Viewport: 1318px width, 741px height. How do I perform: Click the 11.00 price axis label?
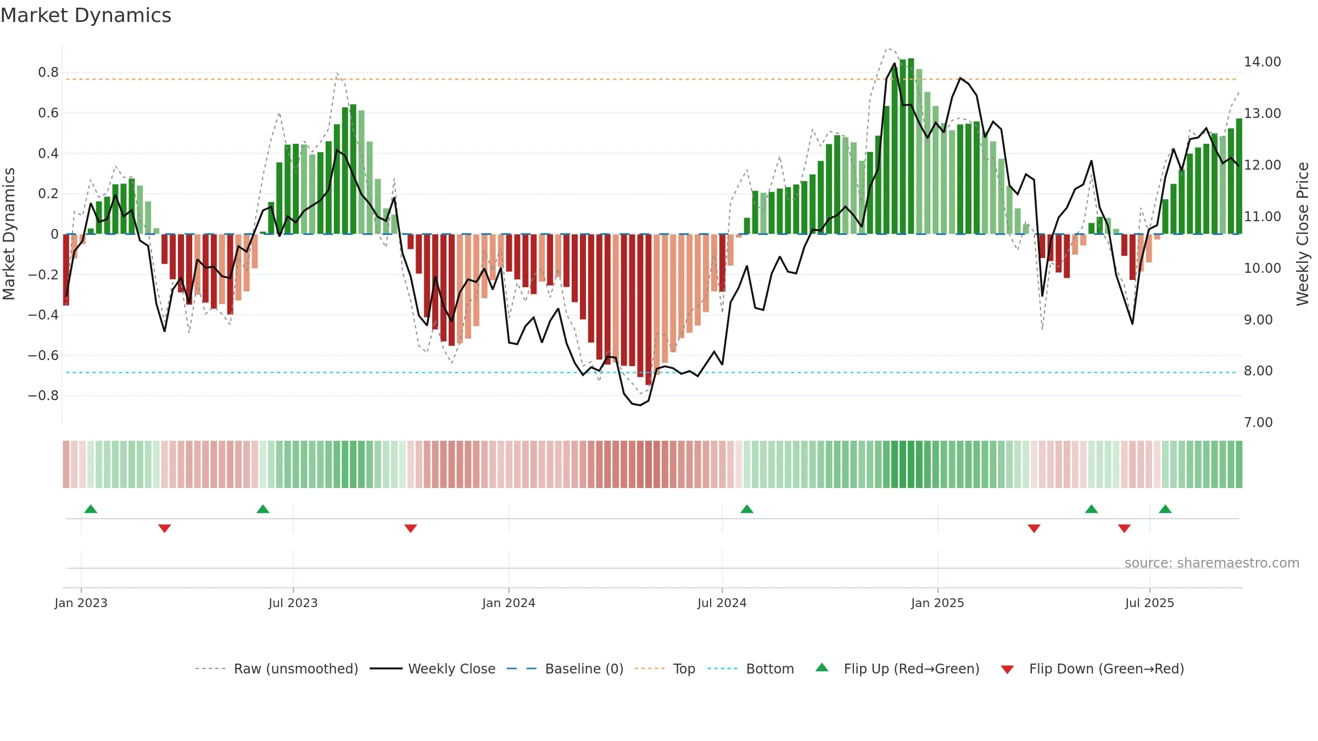click(1263, 217)
